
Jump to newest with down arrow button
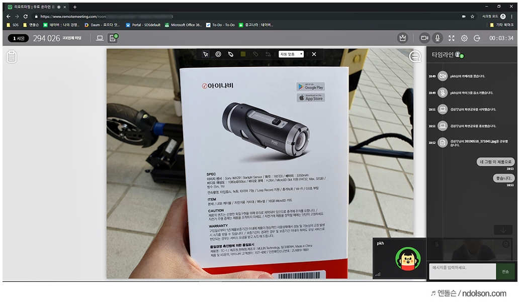coord(503,230)
